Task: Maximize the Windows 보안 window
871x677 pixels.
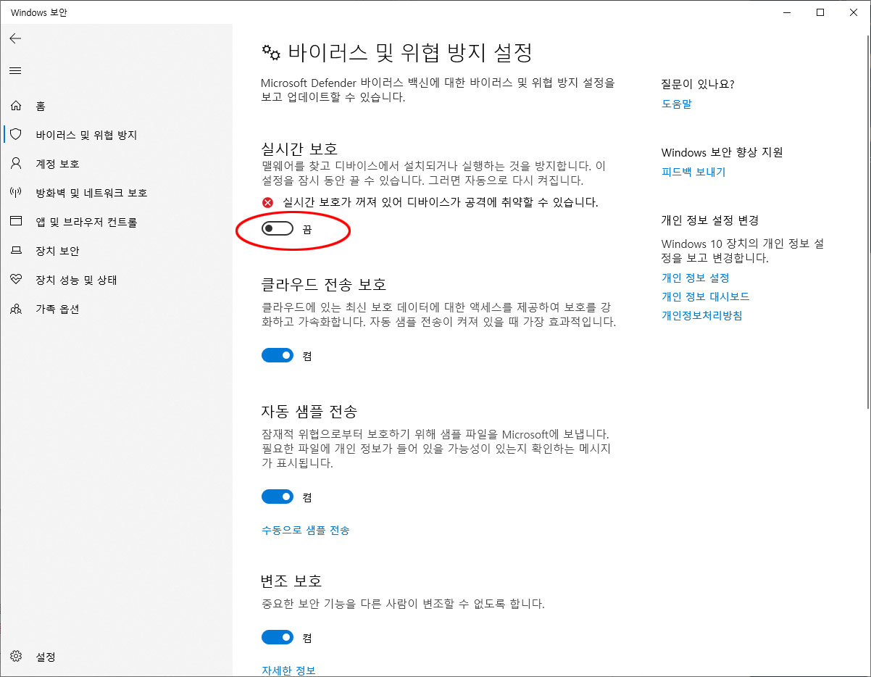Action: 820,12
